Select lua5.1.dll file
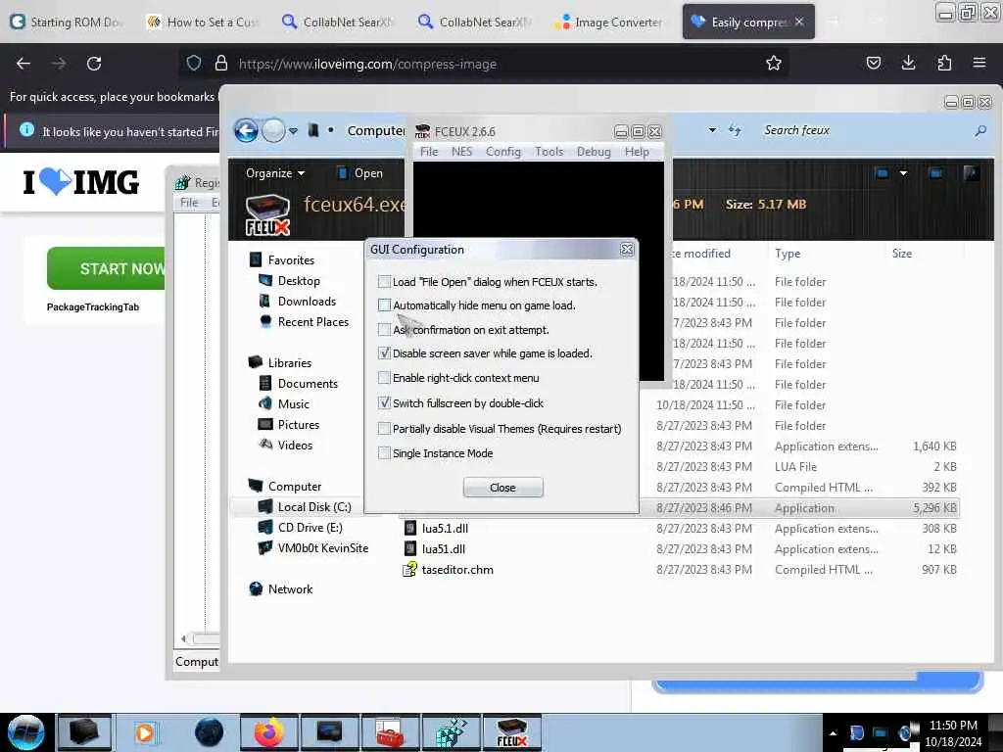The height and width of the screenshot is (752, 1003). [436, 528]
